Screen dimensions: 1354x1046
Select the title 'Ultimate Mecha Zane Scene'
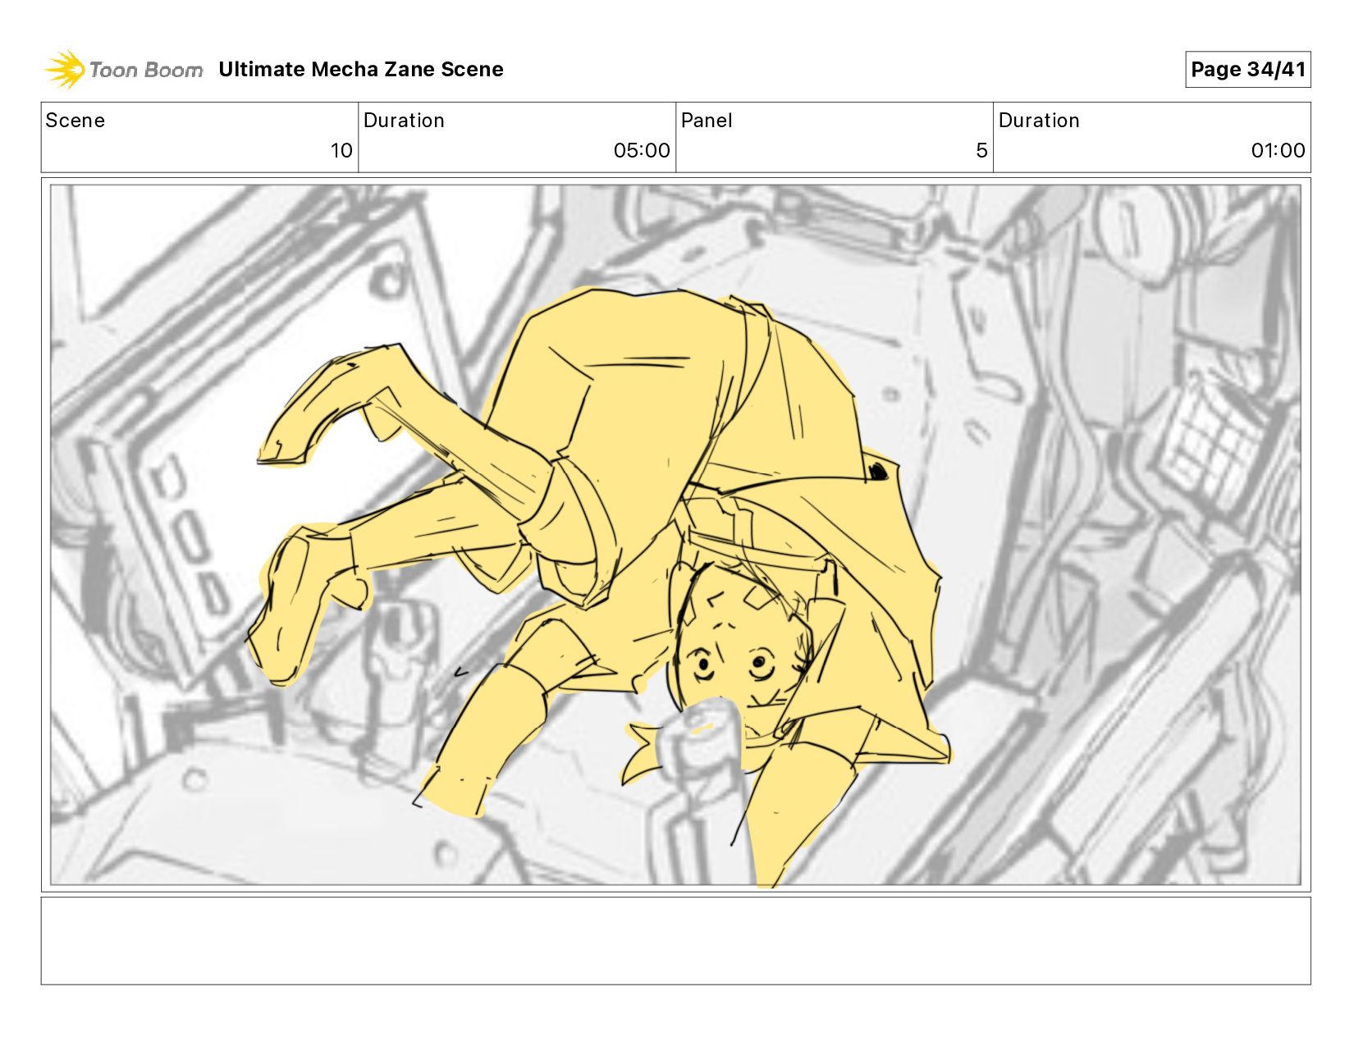pyautogui.click(x=361, y=70)
